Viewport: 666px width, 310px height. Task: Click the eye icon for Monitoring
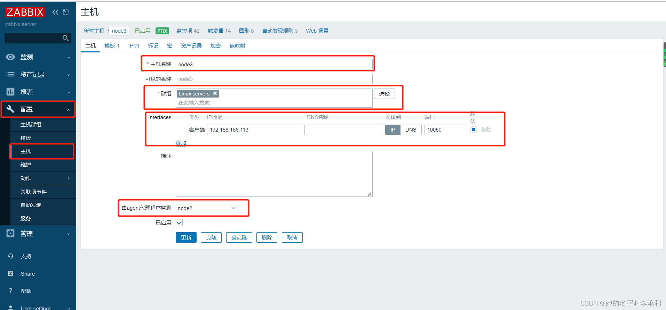10,57
